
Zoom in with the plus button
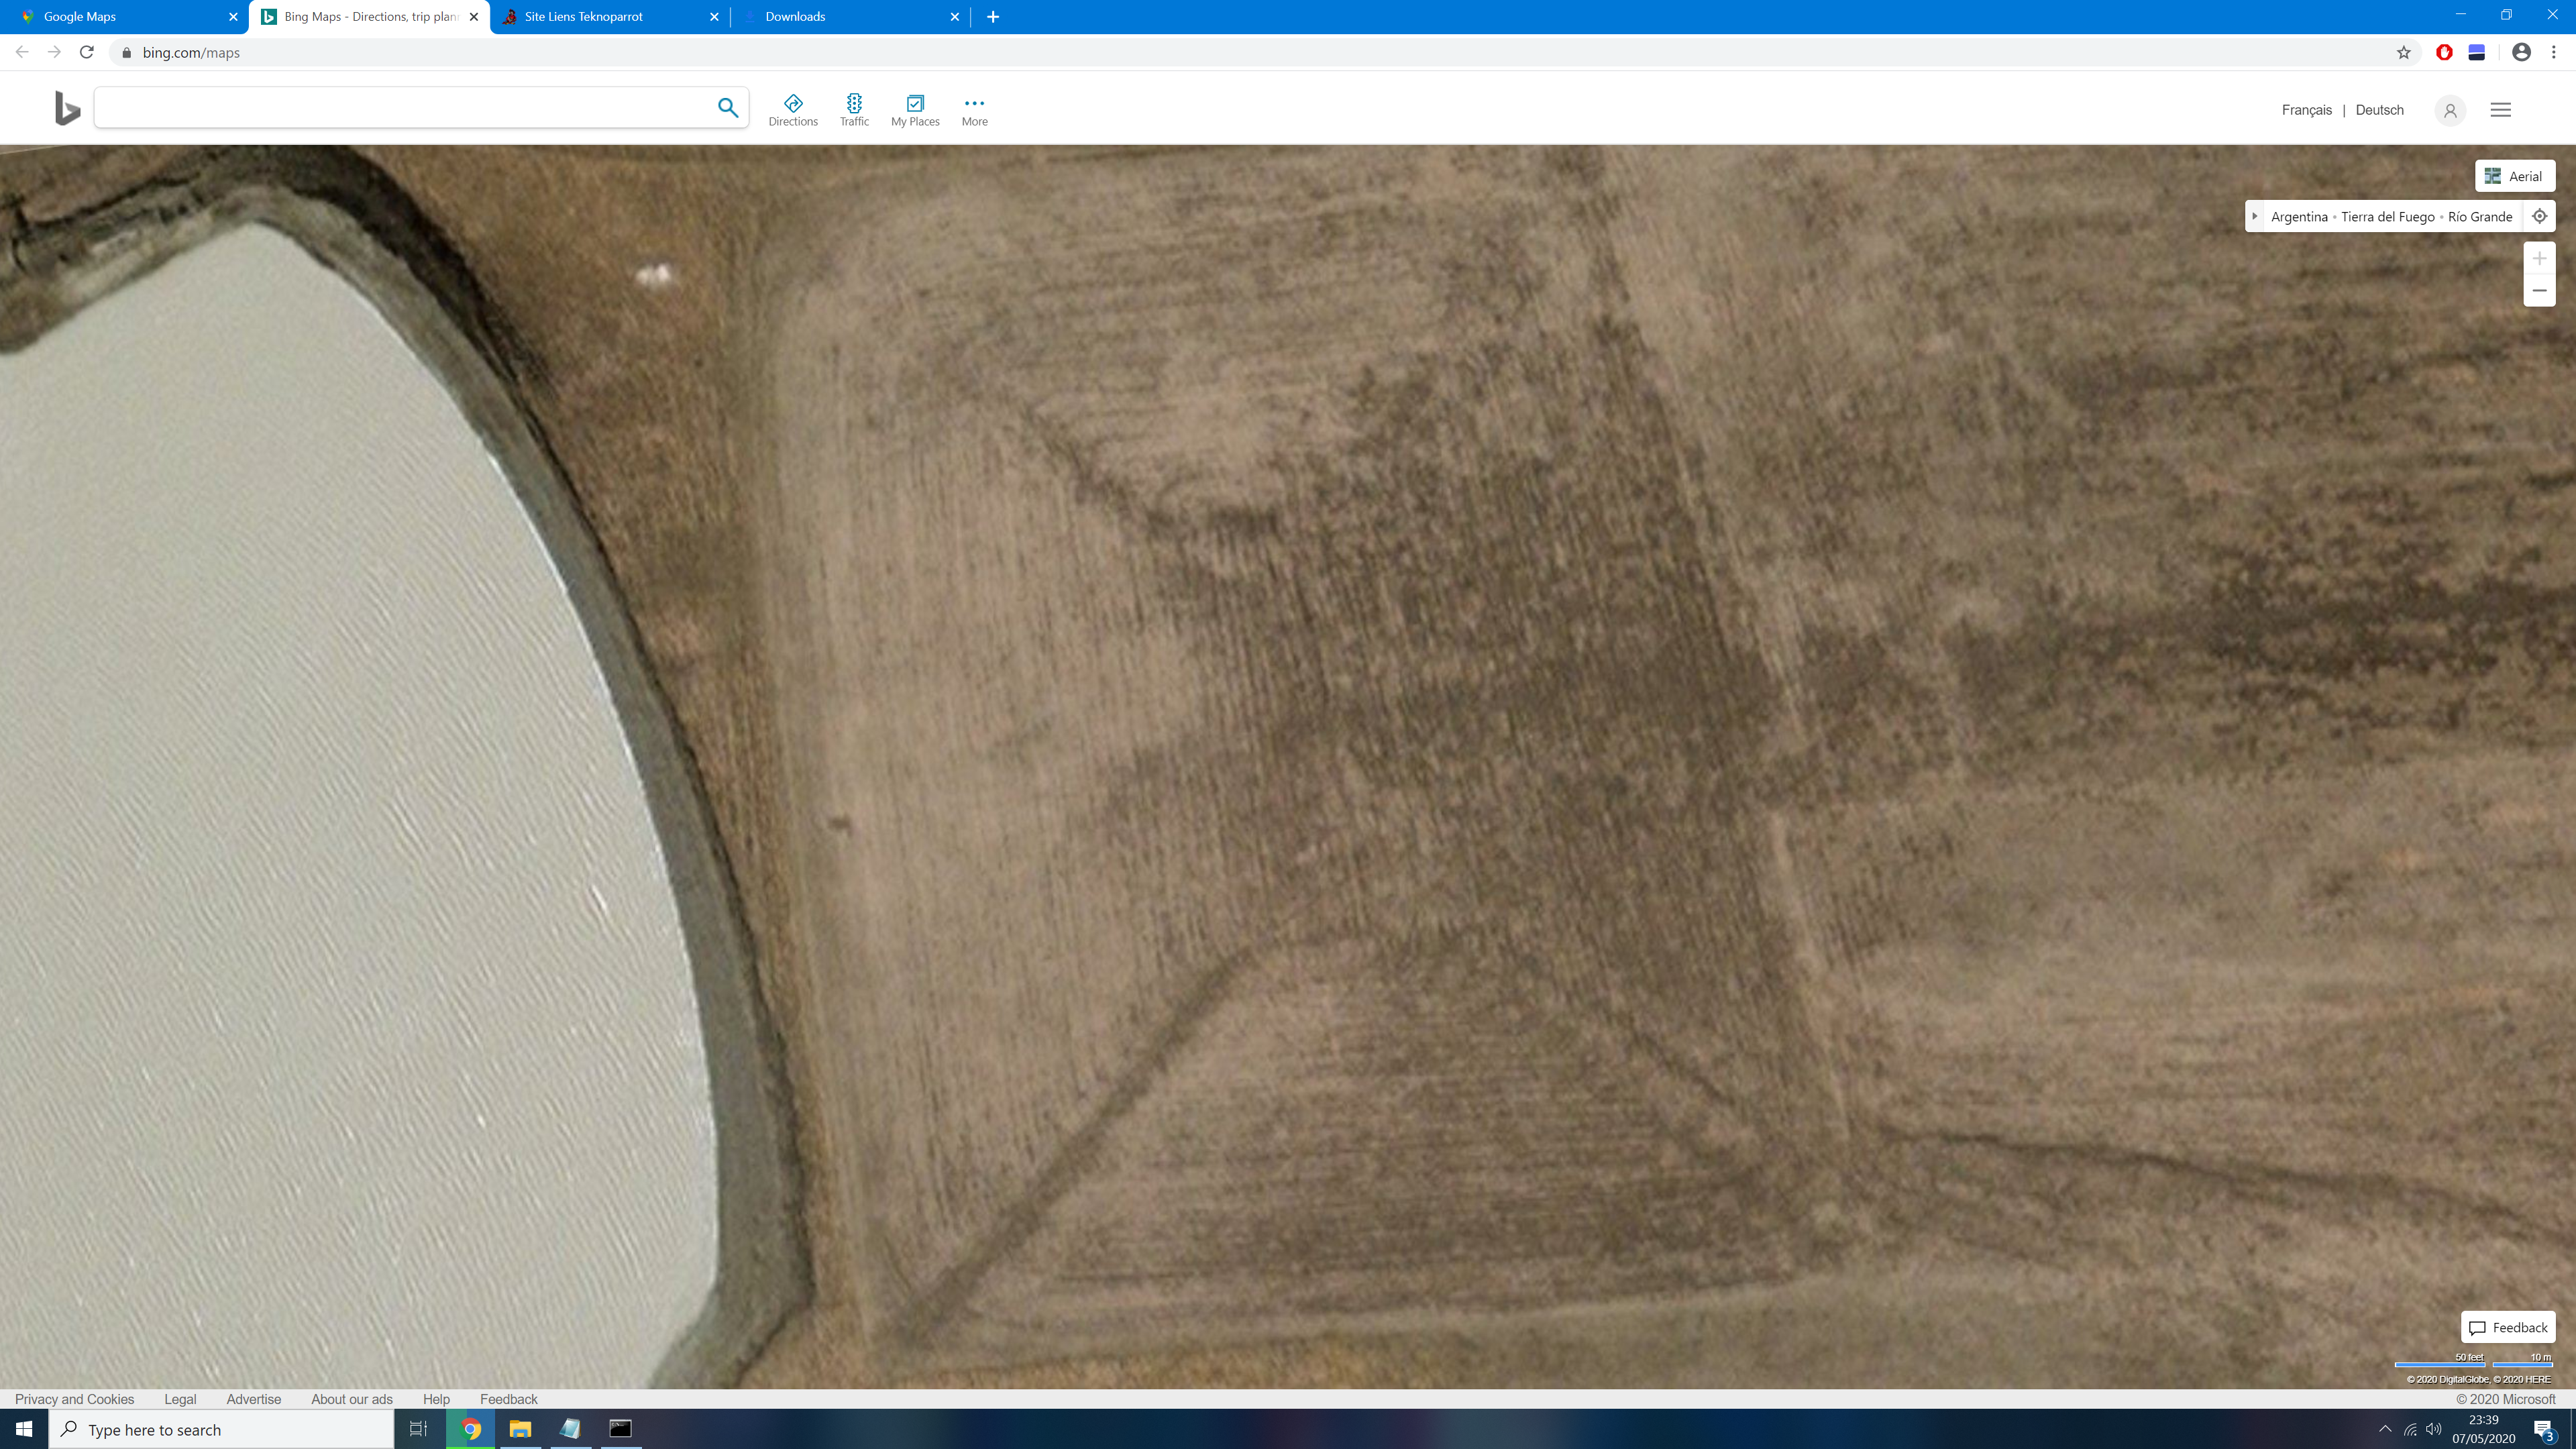point(2539,259)
